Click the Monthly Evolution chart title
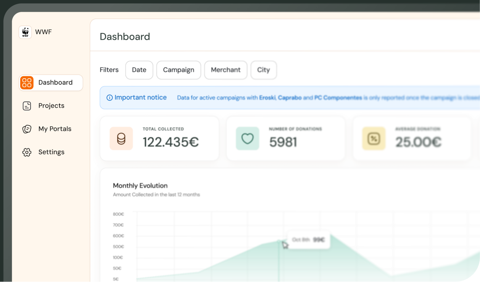 [140, 186]
